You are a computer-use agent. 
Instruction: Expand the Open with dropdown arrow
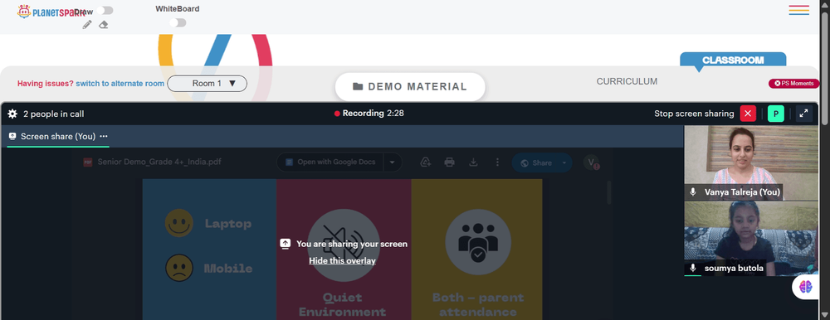(393, 162)
